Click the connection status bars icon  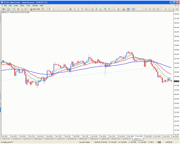[159, 142]
